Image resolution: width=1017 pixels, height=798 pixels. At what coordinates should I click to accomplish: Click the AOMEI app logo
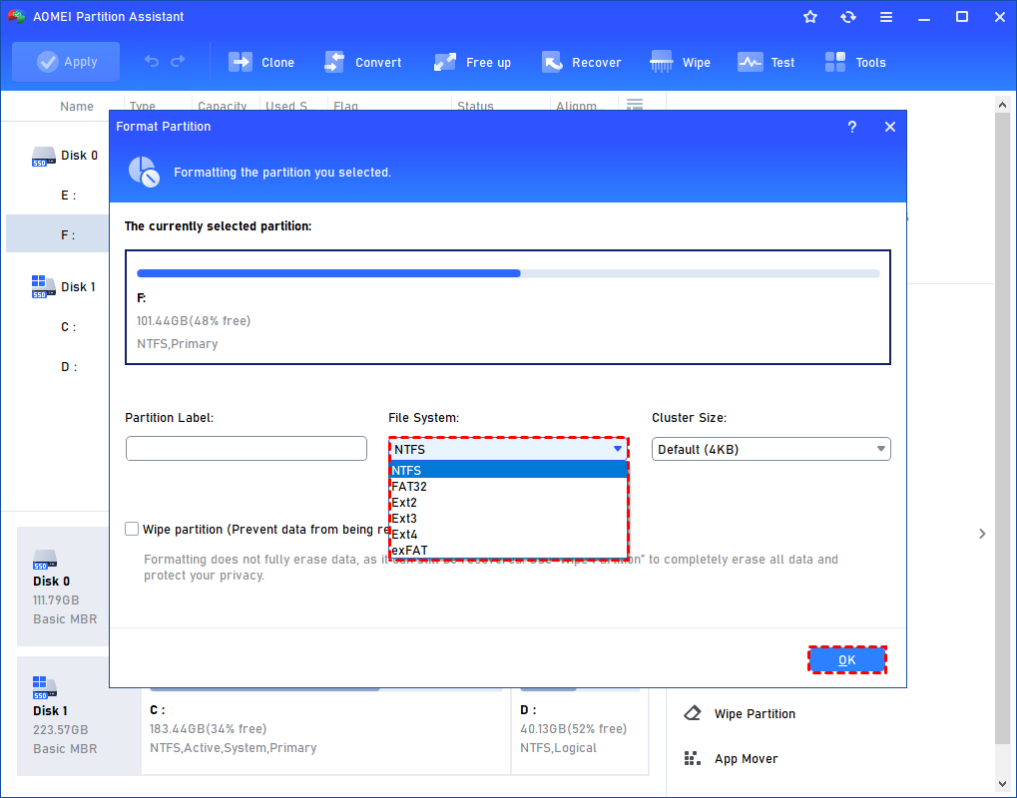[x=16, y=16]
